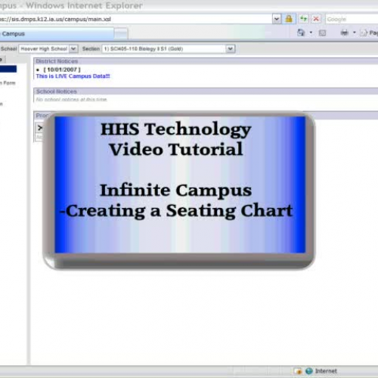Open the Section dropdown showing Biology
Screen dimensions: 378x378
[x=169, y=48]
